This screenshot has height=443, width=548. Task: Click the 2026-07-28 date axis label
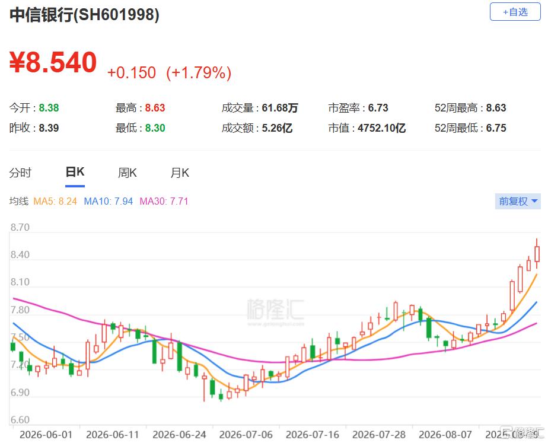point(379,435)
